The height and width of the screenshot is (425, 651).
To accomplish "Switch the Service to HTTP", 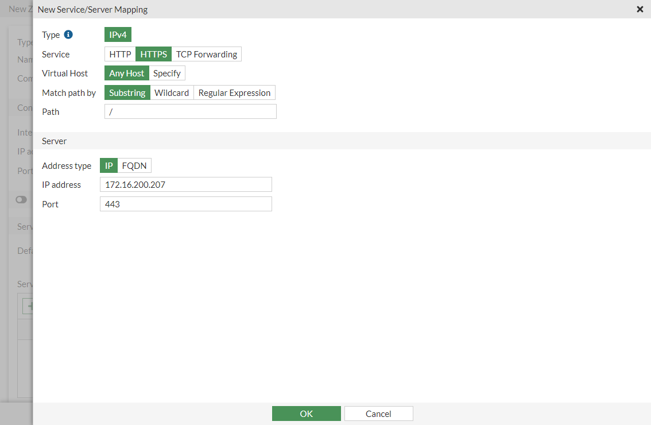I will 119,54.
